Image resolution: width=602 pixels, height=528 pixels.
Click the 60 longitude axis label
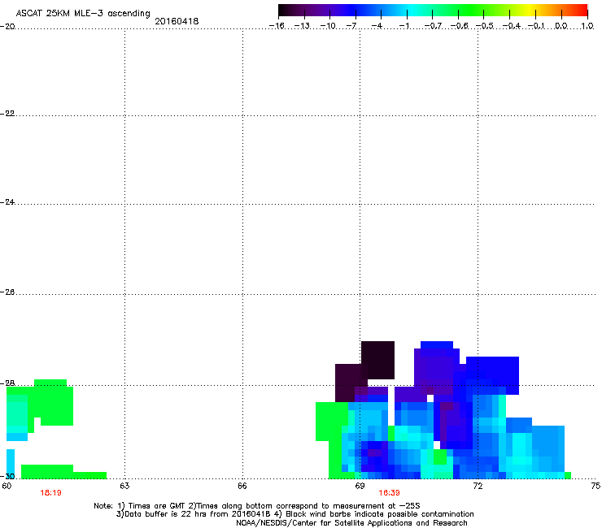click(x=7, y=487)
